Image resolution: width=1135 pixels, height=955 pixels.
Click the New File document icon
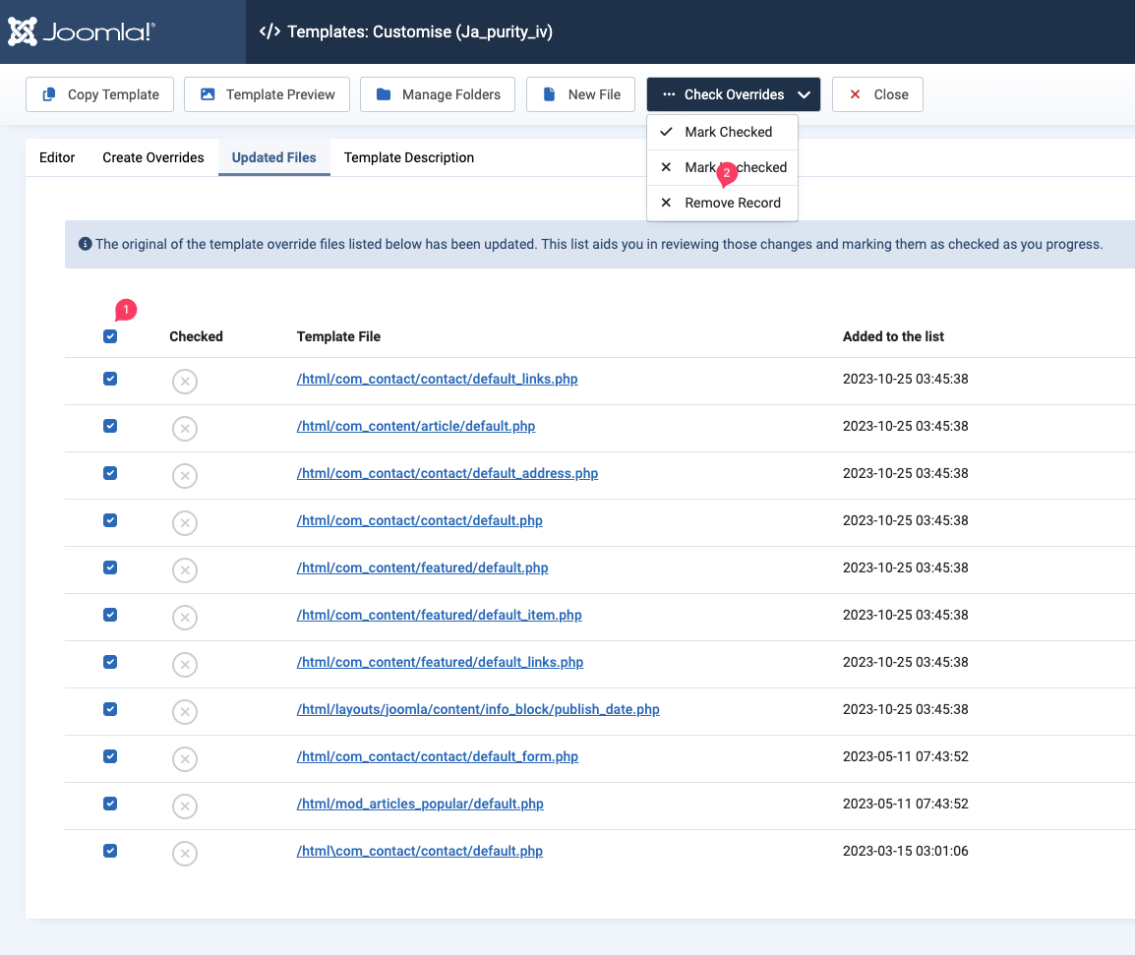(550, 94)
